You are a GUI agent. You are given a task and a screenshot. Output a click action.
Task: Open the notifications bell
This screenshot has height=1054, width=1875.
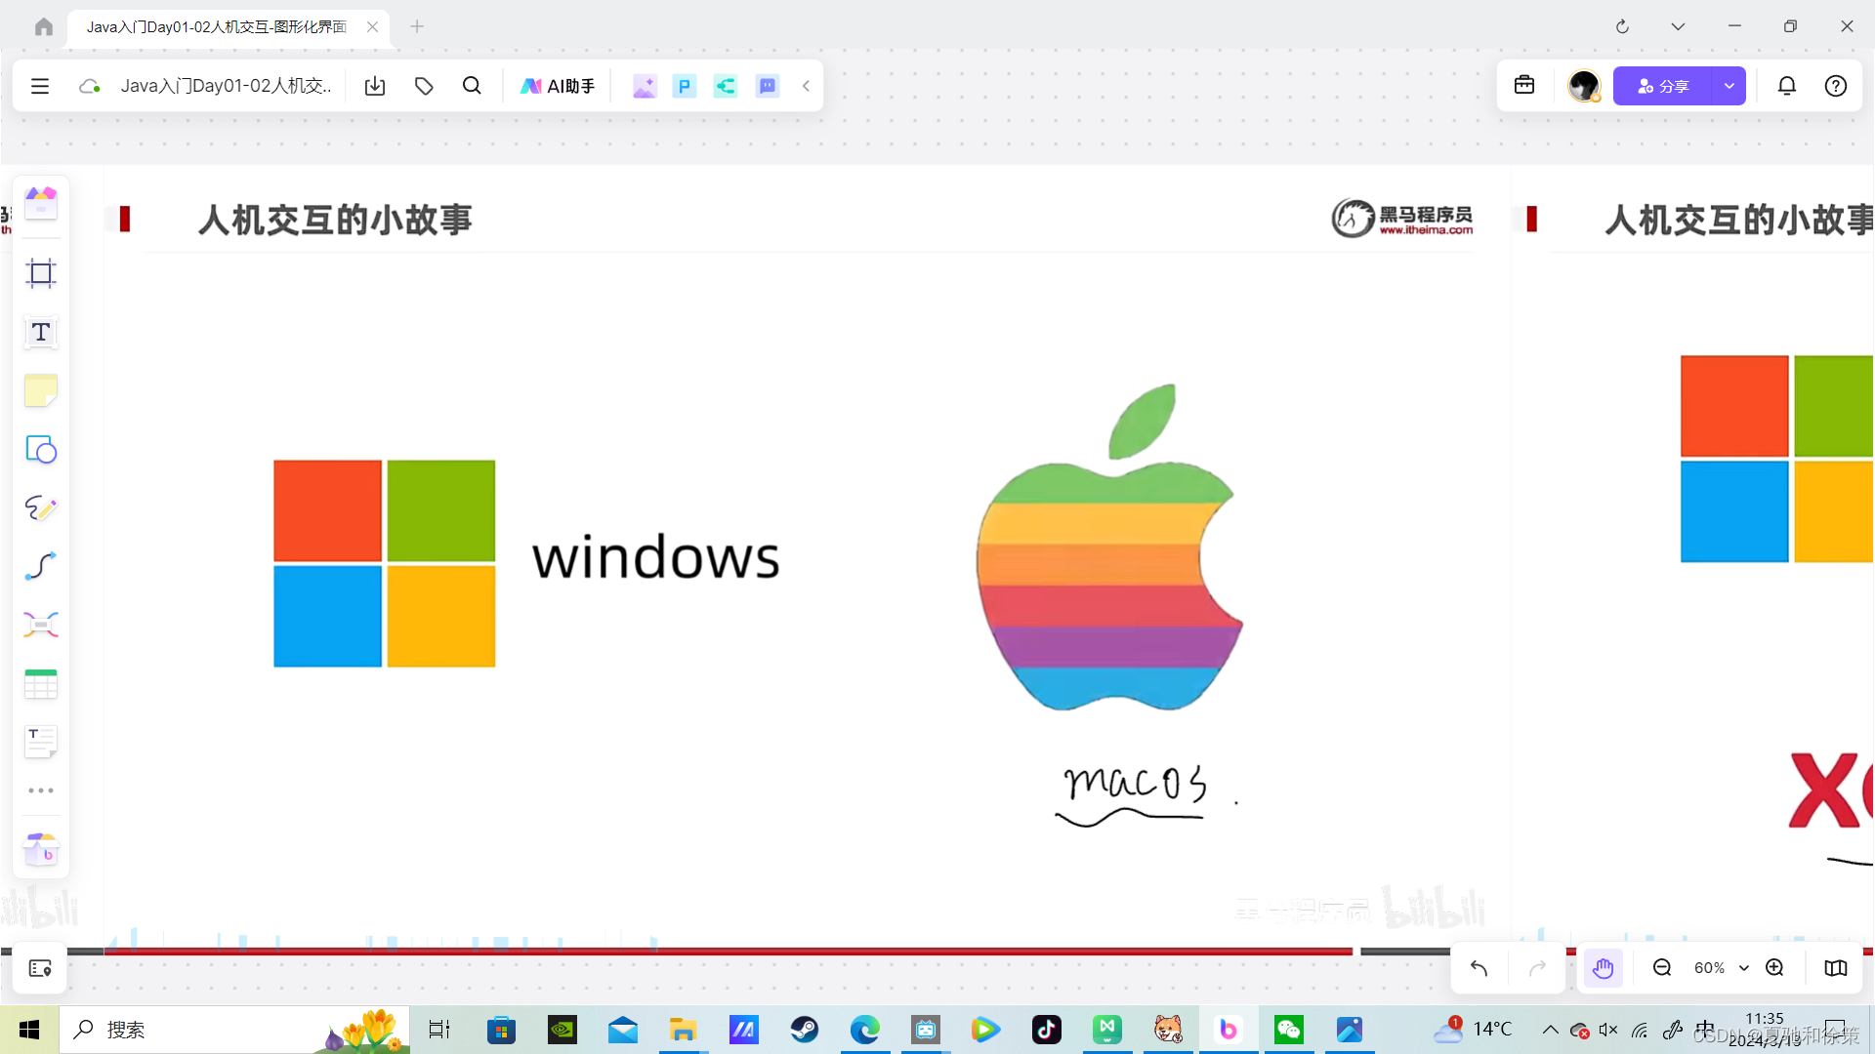tap(1786, 85)
